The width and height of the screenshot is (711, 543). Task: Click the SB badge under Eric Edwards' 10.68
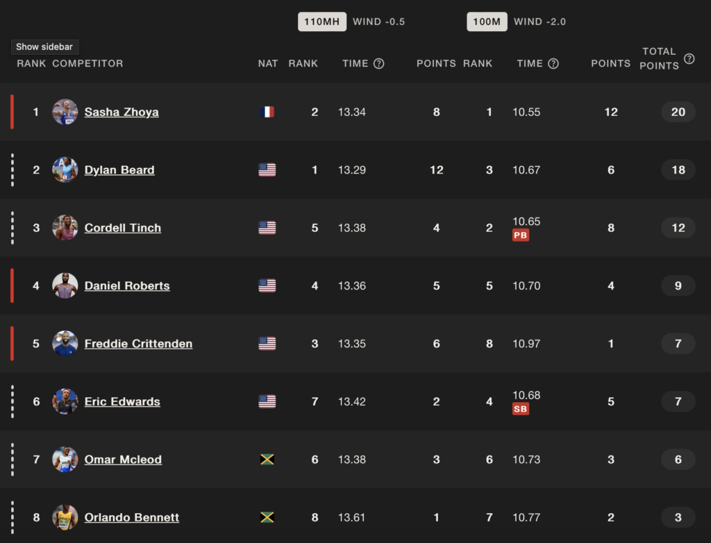click(521, 409)
